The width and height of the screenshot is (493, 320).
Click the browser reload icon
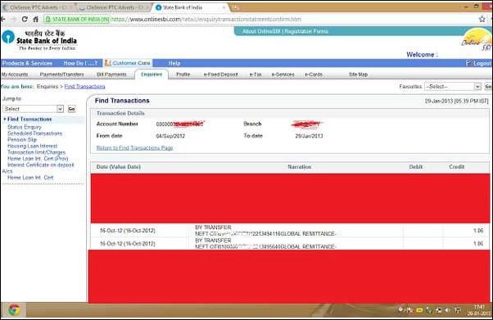(25, 19)
